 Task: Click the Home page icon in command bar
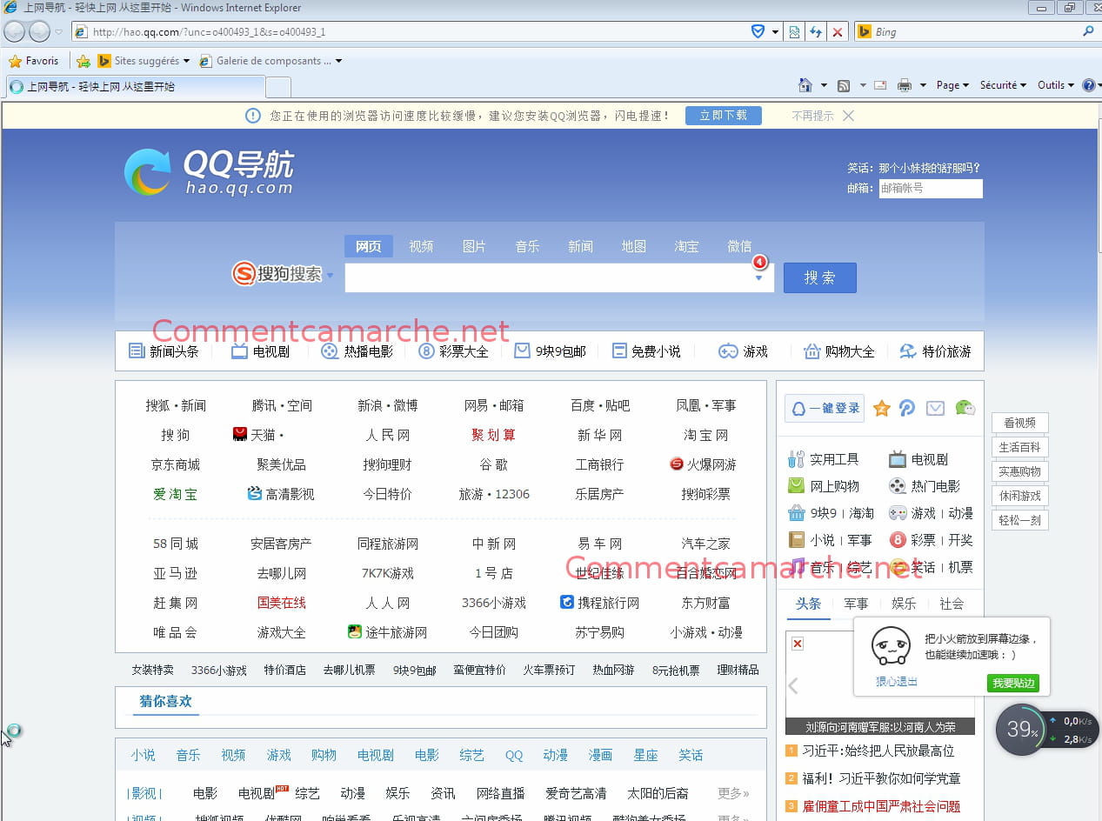tap(806, 85)
